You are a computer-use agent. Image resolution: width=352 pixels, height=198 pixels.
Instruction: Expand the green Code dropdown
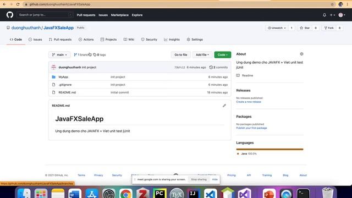coord(222,55)
